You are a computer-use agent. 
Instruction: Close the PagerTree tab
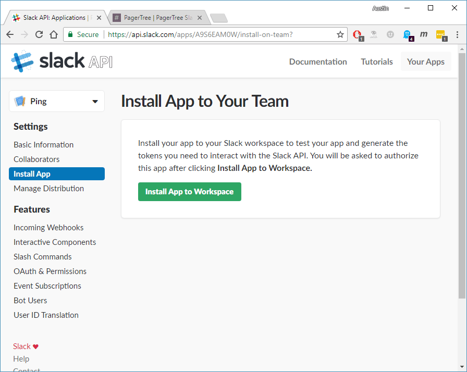coord(200,18)
